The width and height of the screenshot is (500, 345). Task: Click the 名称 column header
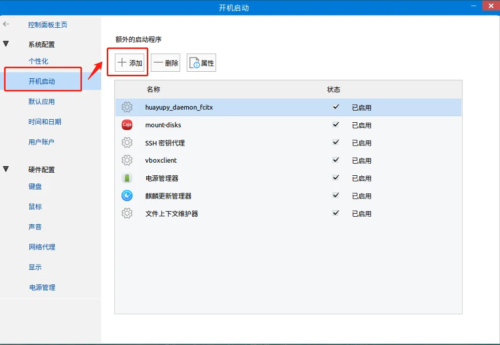(153, 89)
